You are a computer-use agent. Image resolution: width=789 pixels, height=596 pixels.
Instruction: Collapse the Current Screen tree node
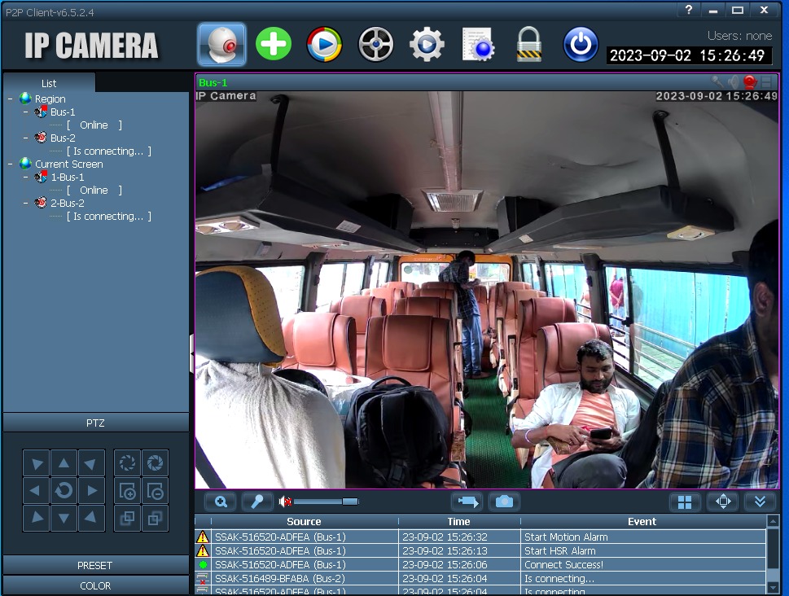tap(10, 164)
